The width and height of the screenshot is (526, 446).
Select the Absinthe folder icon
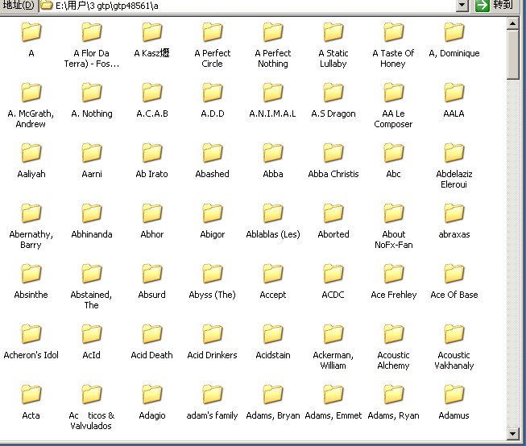[x=31, y=274]
